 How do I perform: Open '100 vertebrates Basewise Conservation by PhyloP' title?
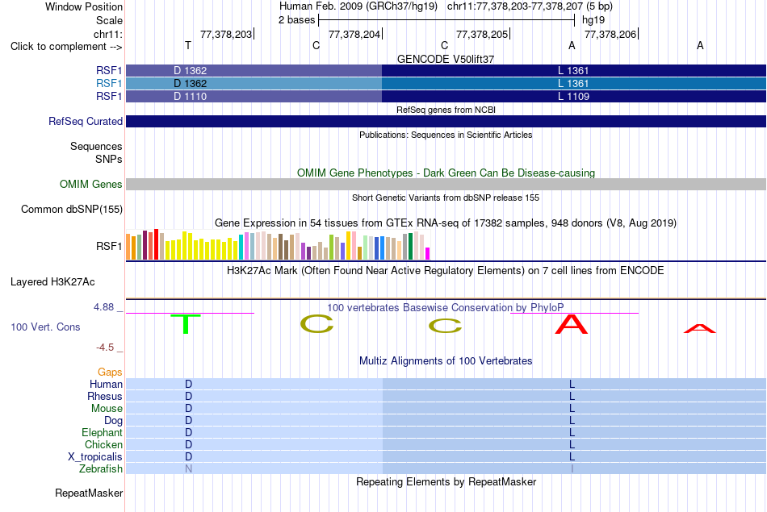point(446,308)
